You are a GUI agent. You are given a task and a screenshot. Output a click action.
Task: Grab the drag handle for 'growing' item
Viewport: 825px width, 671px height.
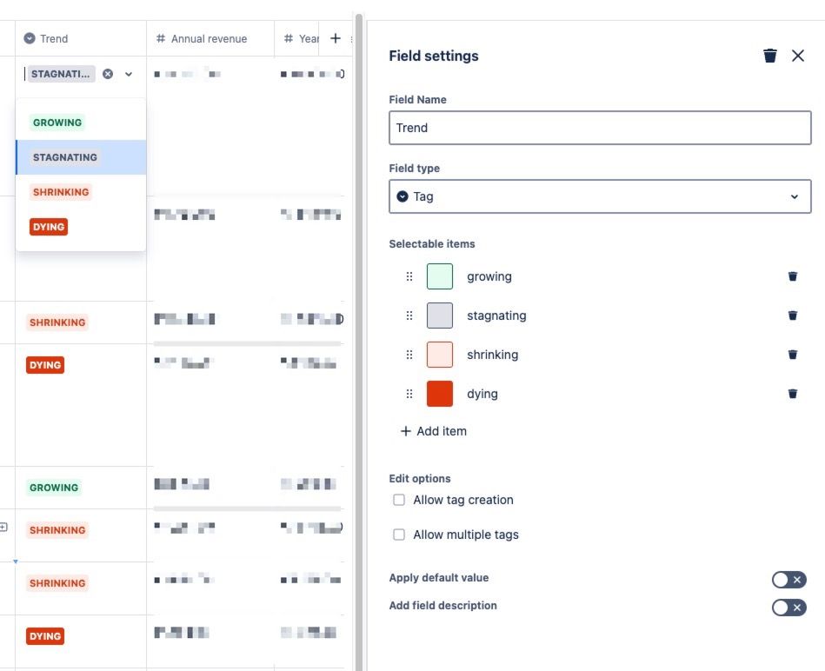click(409, 276)
